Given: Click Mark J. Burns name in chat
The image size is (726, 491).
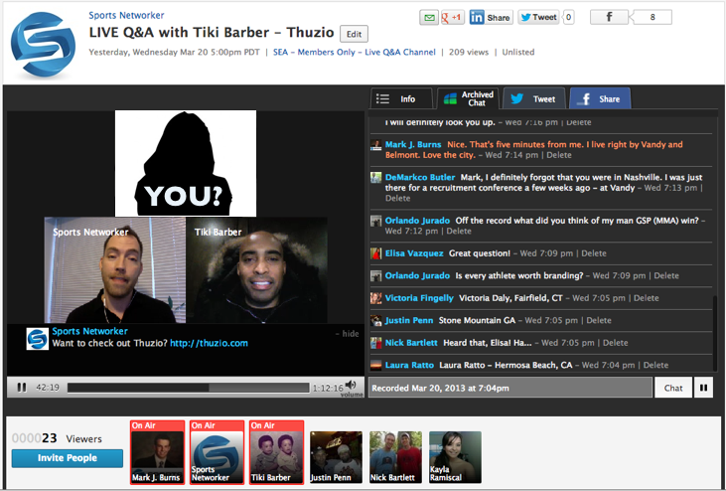Looking at the screenshot, I should tap(413, 144).
